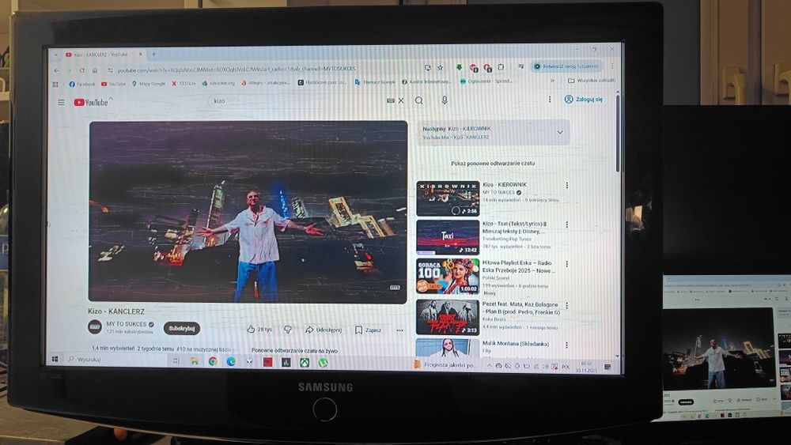Open the Allegro bookmark
This screenshot has height=445, width=791.
pos(265,83)
